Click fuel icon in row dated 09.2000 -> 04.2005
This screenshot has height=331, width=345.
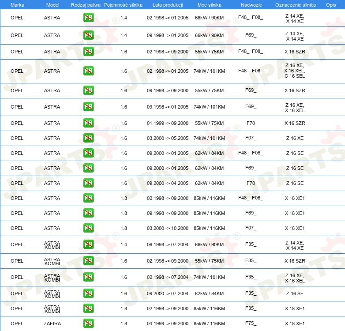pyautogui.click(x=88, y=183)
